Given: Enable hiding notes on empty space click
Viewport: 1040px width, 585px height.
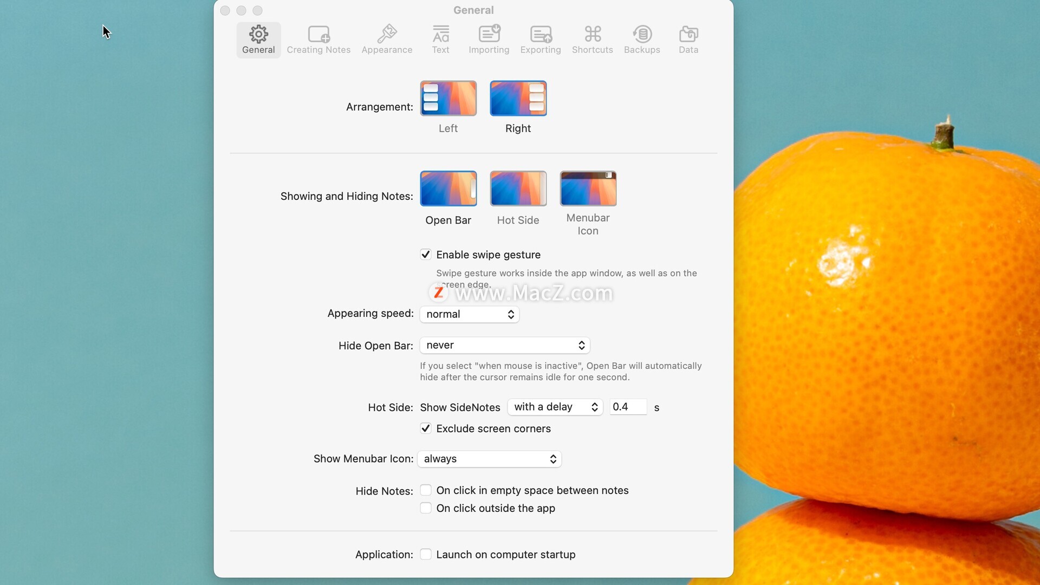Looking at the screenshot, I should [426, 490].
